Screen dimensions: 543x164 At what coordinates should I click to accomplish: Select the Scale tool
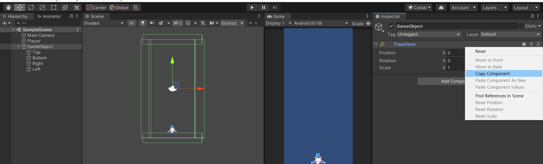(42, 7)
